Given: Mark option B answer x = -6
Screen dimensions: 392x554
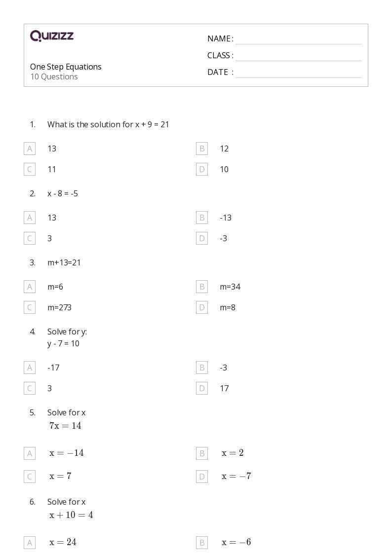Looking at the screenshot, I should pyautogui.click(x=202, y=543).
